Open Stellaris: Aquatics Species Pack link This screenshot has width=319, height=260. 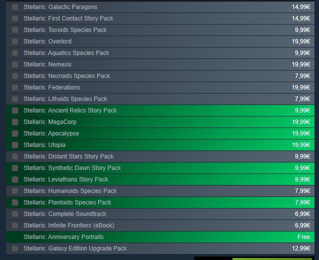click(x=66, y=53)
